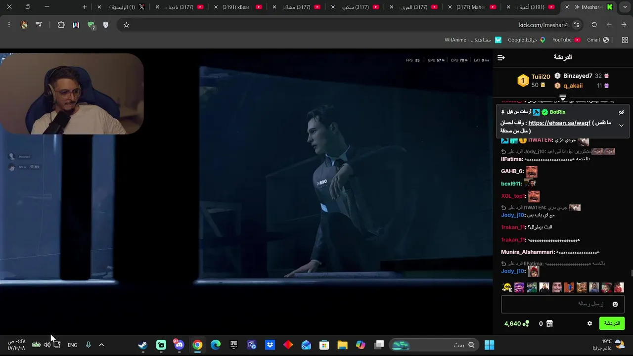633x356 pixels.
Task: Click username bexl911 in chat
Action: point(511,184)
